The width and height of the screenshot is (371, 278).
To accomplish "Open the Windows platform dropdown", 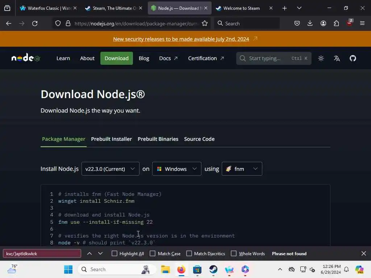I will [176, 169].
